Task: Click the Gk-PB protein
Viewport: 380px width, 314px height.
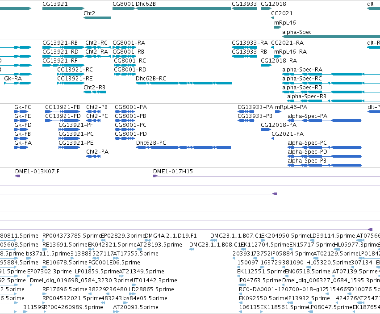Action: point(21,138)
